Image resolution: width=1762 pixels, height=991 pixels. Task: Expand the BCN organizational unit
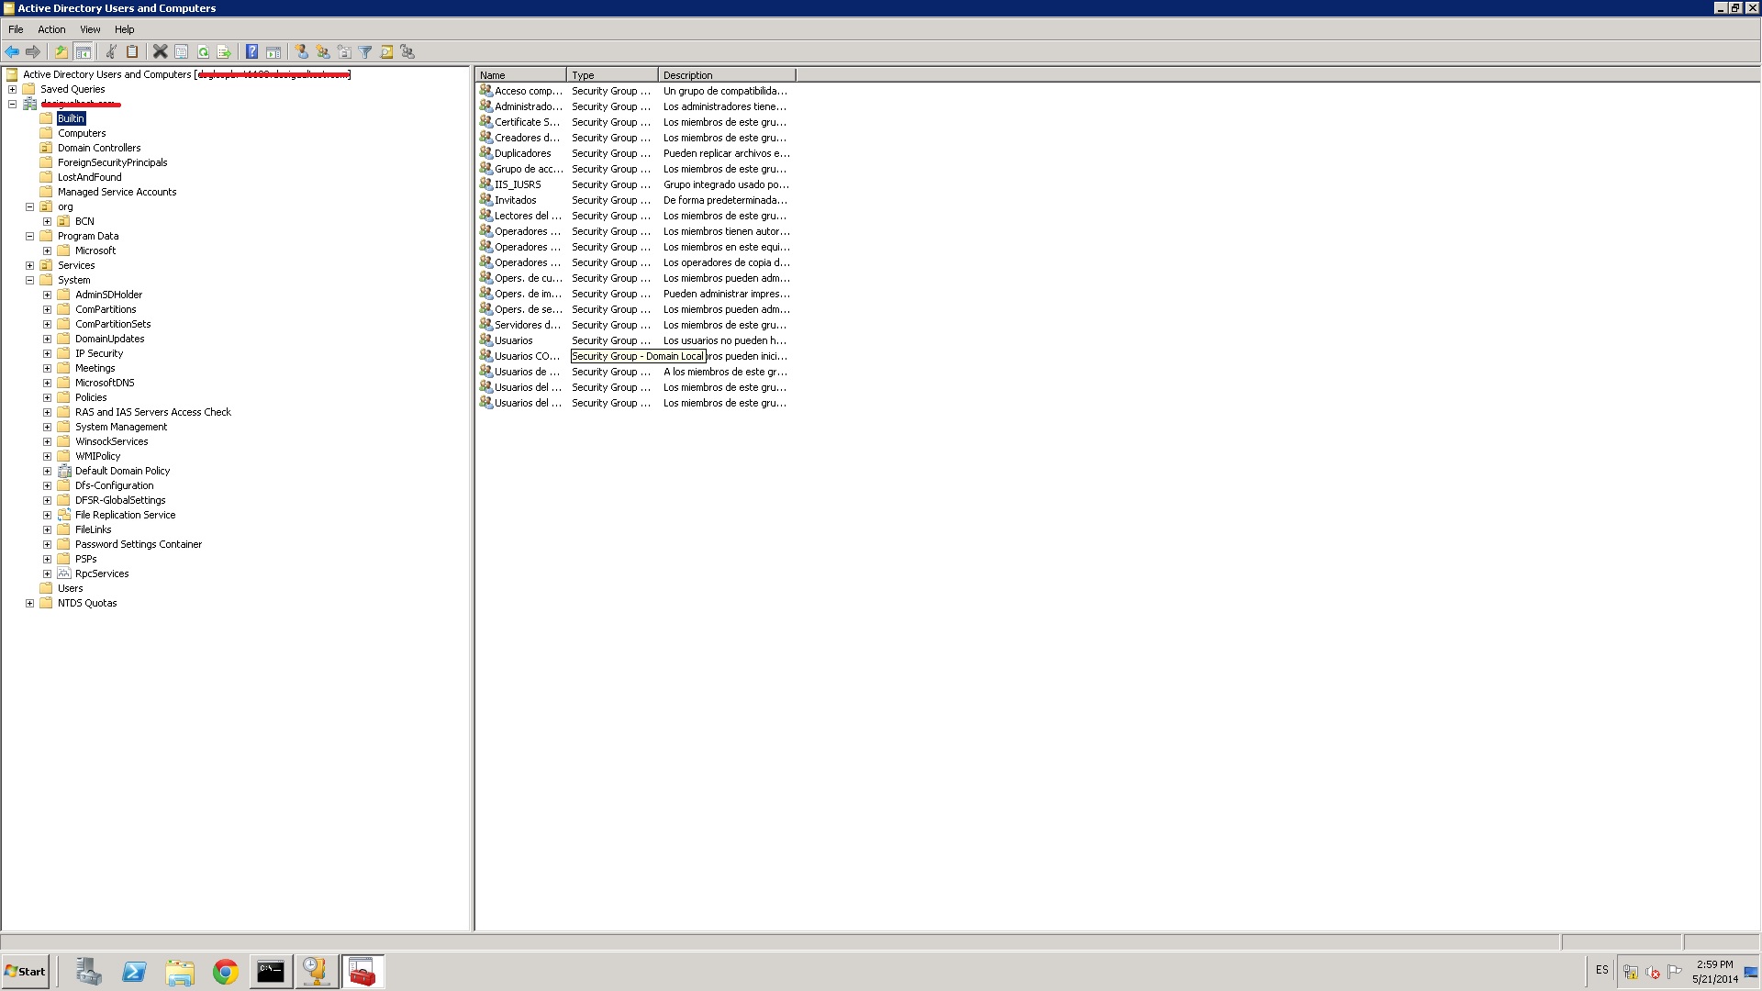tap(47, 221)
